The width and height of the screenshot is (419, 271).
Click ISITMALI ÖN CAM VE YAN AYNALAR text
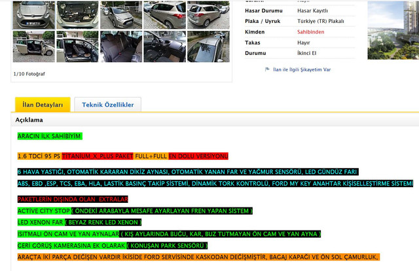(68, 234)
